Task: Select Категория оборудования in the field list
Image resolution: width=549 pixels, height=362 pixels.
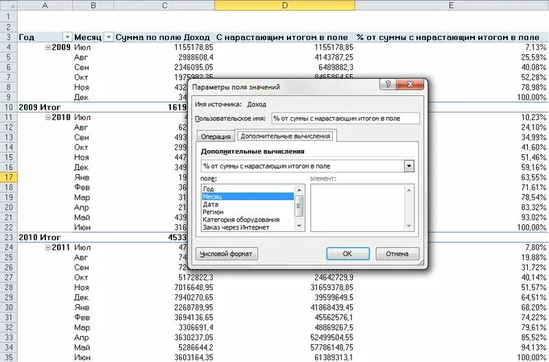Action: 248,219
